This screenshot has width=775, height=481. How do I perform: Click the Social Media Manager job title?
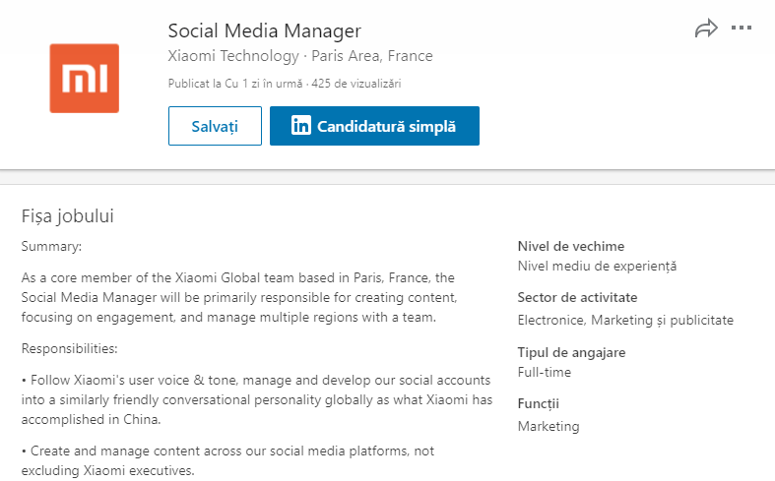click(x=265, y=30)
